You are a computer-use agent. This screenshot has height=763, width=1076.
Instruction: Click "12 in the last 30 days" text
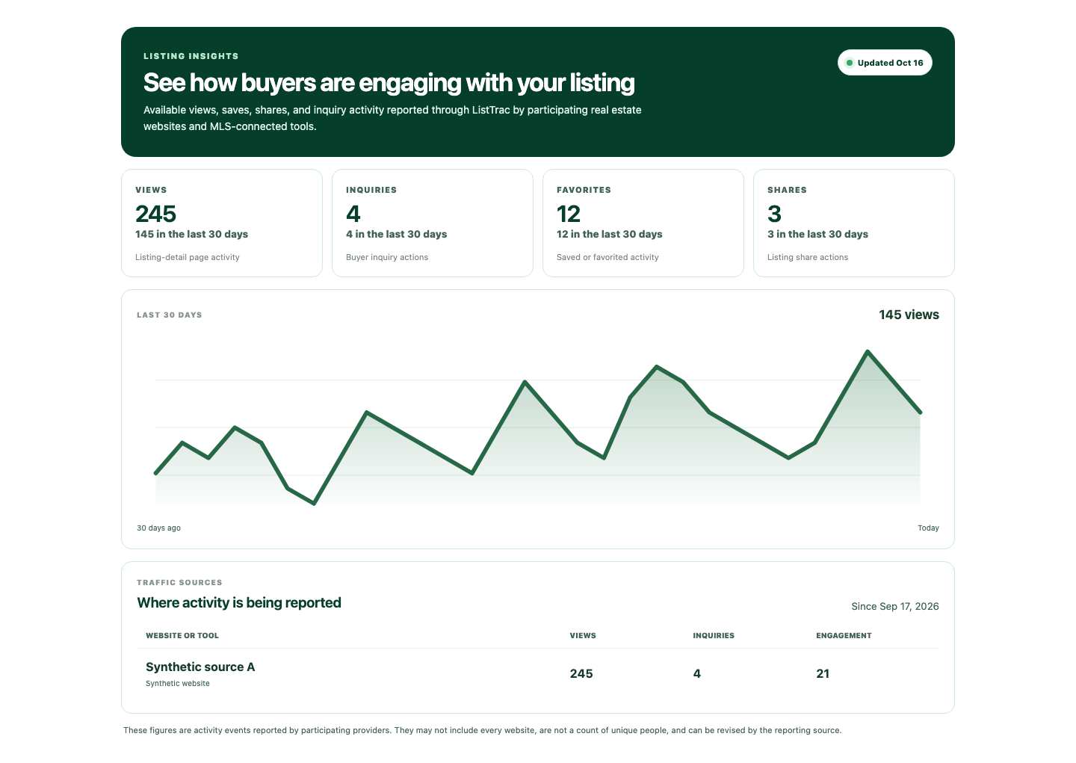tap(609, 234)
